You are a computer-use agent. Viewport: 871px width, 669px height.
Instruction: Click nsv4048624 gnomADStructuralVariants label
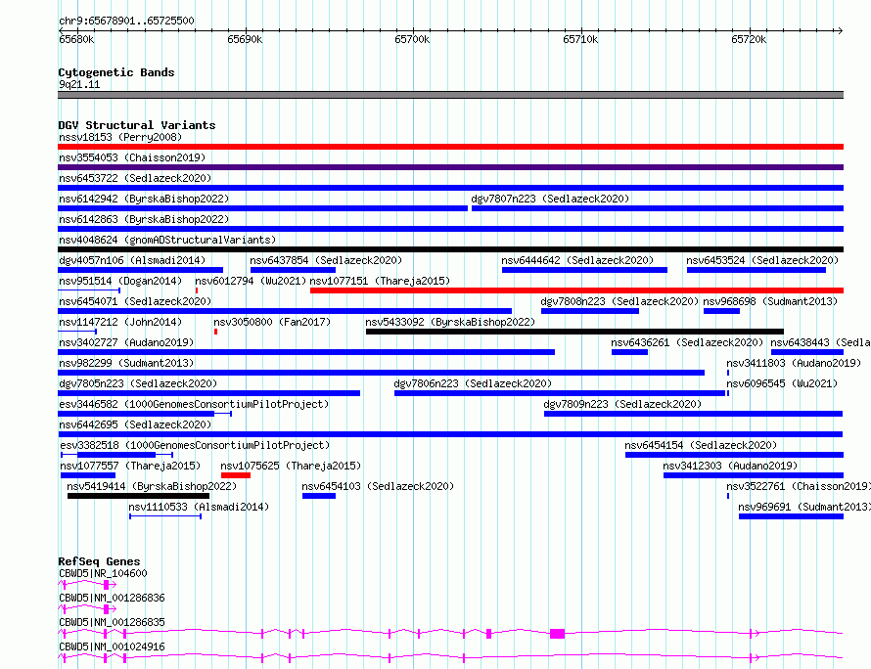[x=167, y=240]
